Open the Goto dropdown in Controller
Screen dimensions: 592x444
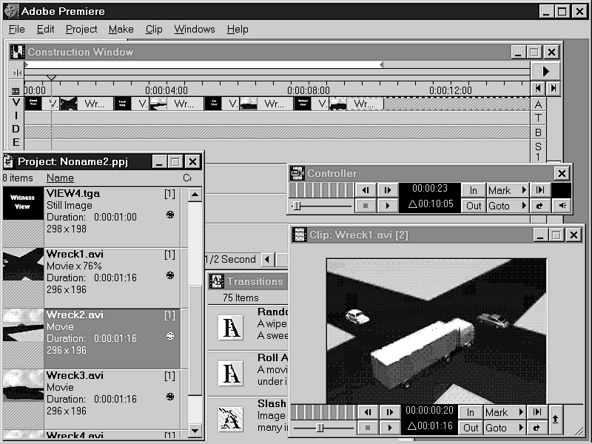507,206
